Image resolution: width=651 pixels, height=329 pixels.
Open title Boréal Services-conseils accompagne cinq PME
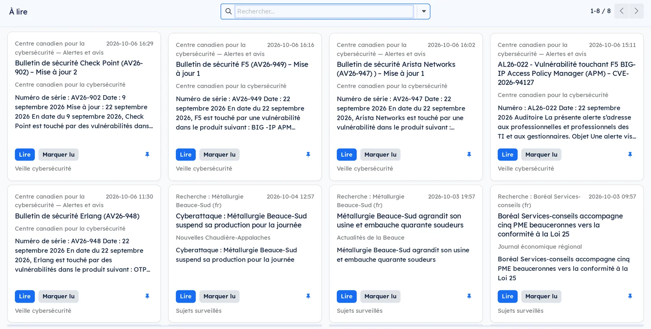[560, 225]
